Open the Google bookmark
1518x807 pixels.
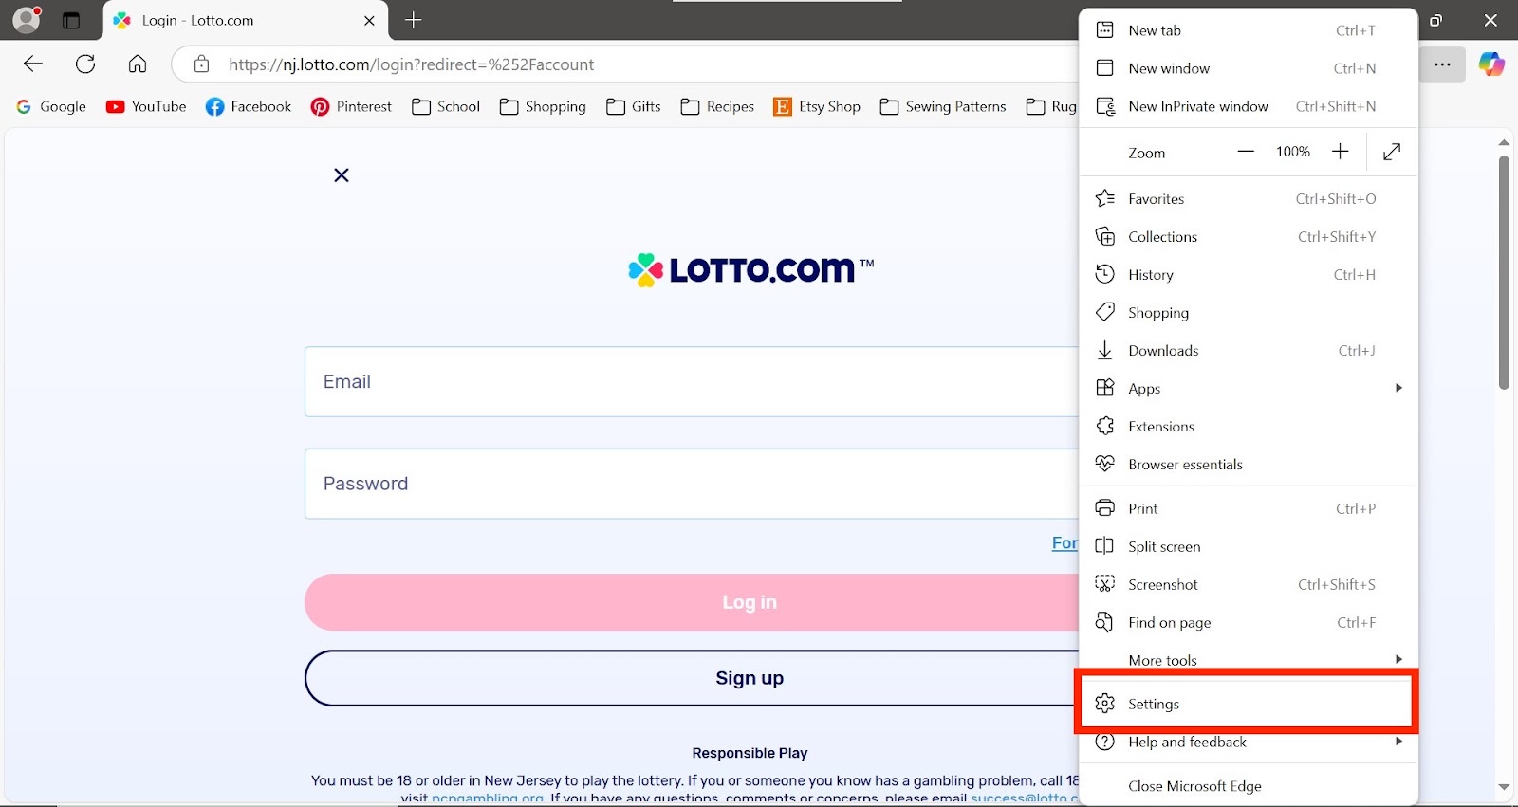(51, 106)
